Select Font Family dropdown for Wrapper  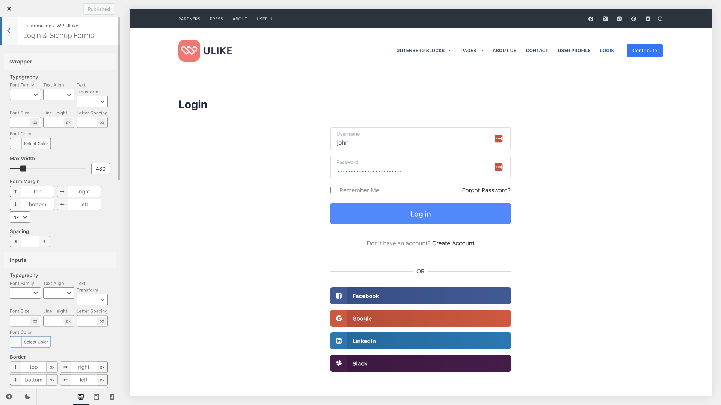(x=25, y=94)
